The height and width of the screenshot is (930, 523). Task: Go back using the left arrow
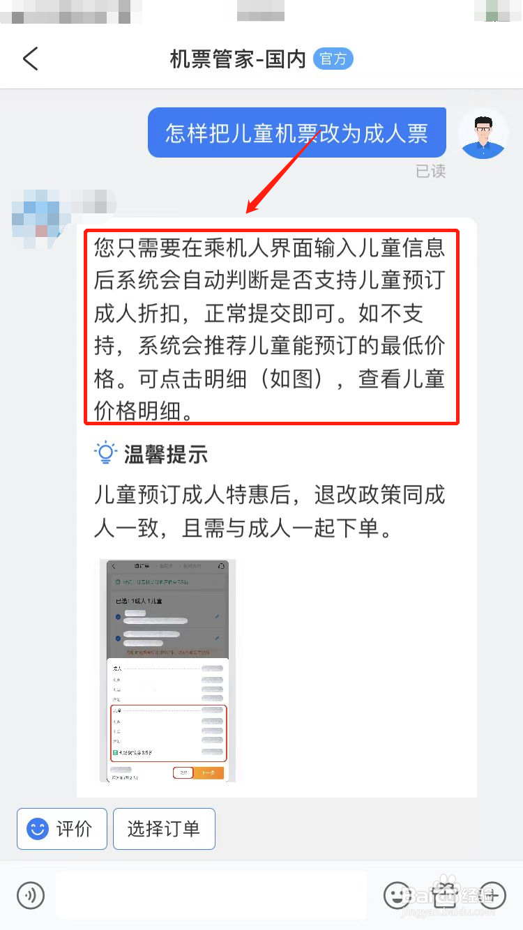point(30,59)
